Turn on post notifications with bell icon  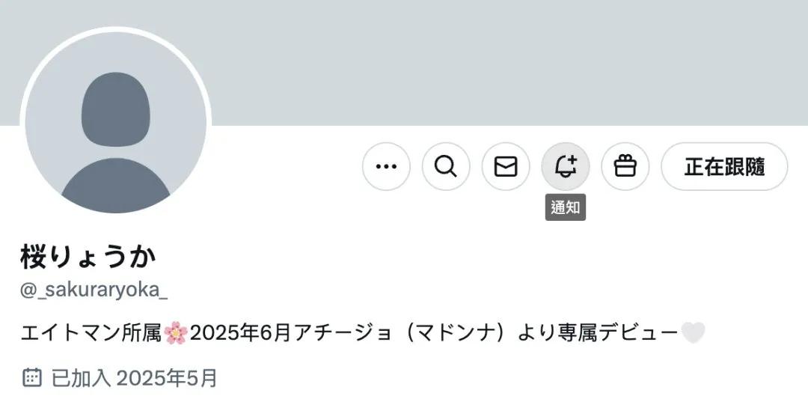566,166
